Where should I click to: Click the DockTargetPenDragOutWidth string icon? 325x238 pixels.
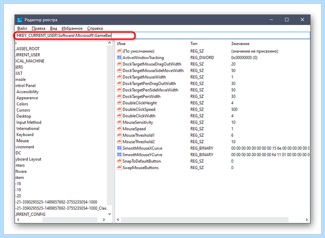click(x=119, y=83)
